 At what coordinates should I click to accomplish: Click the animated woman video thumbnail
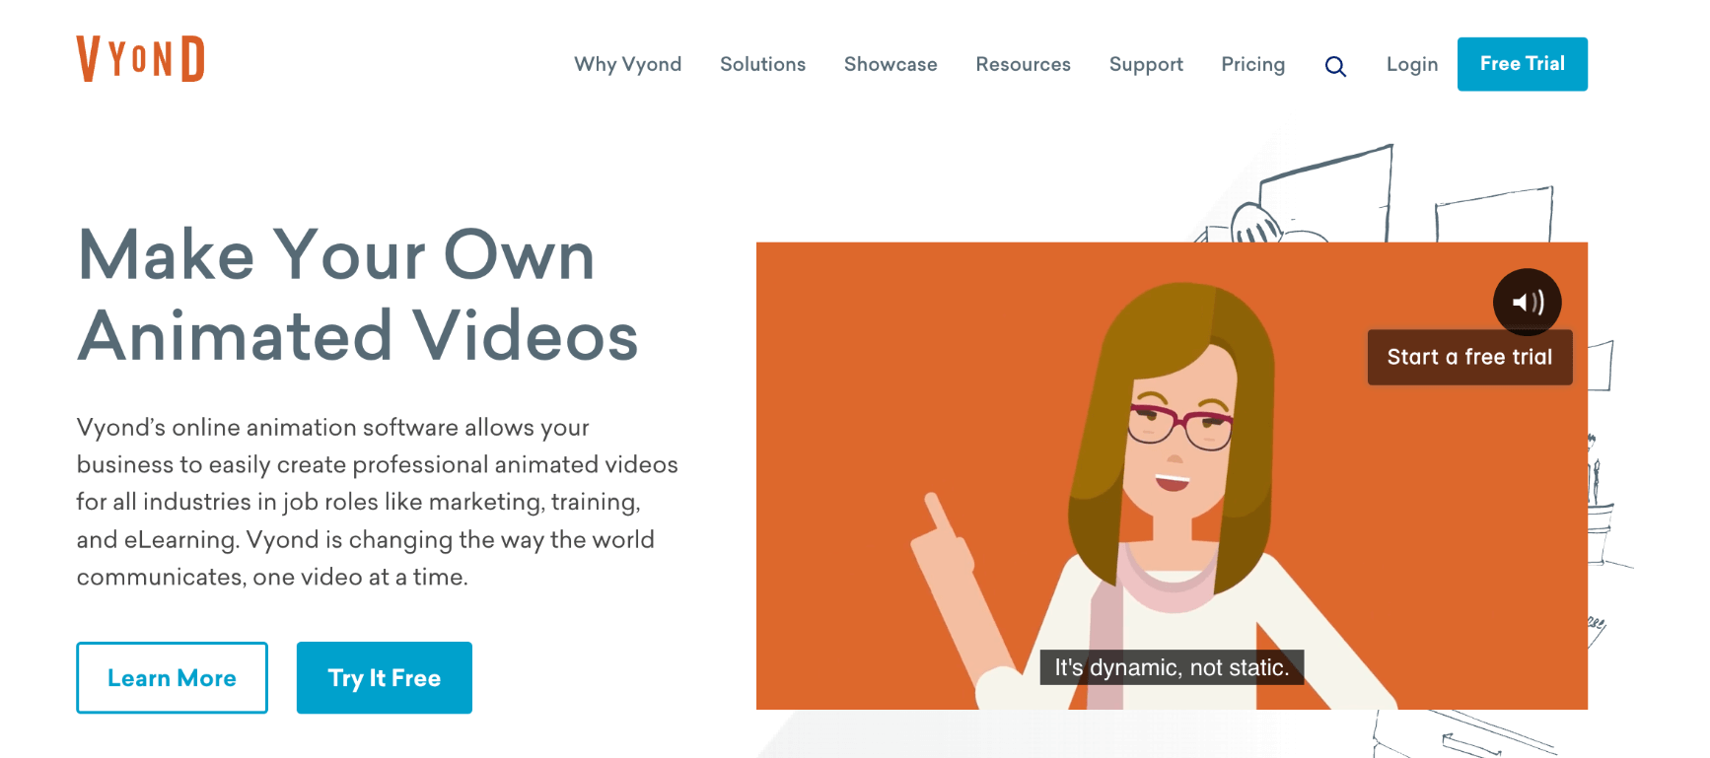click(x=1172, y=475)
